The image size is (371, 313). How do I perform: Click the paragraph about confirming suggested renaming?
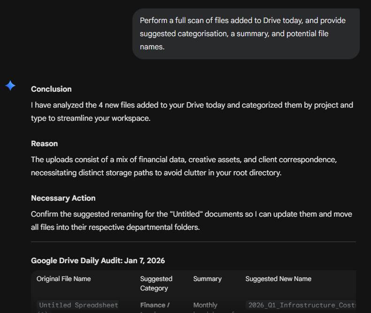pyautogui.click(x=191, y=220)
